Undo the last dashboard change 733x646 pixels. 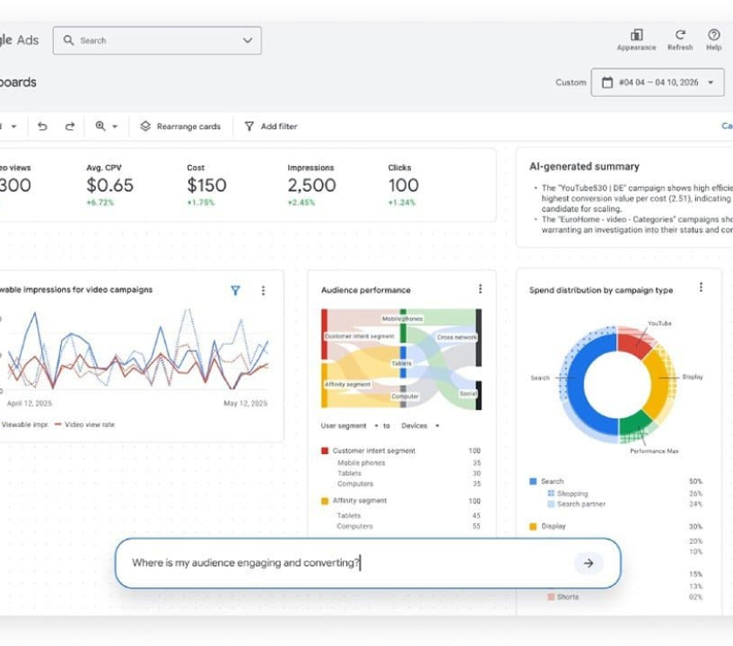pos(43,127)
